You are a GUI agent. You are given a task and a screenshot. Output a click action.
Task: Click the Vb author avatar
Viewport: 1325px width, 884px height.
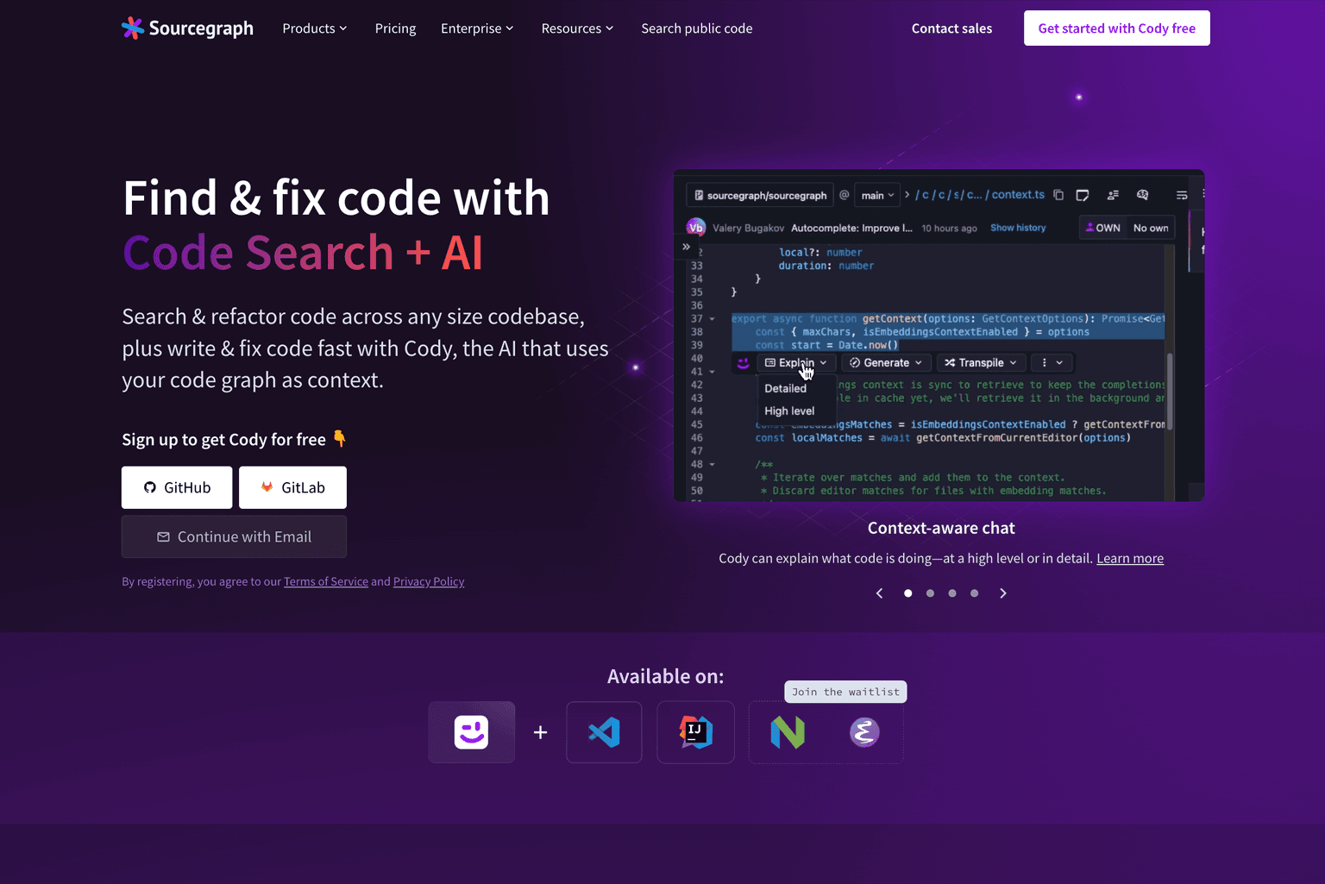[x=695, y=228]
